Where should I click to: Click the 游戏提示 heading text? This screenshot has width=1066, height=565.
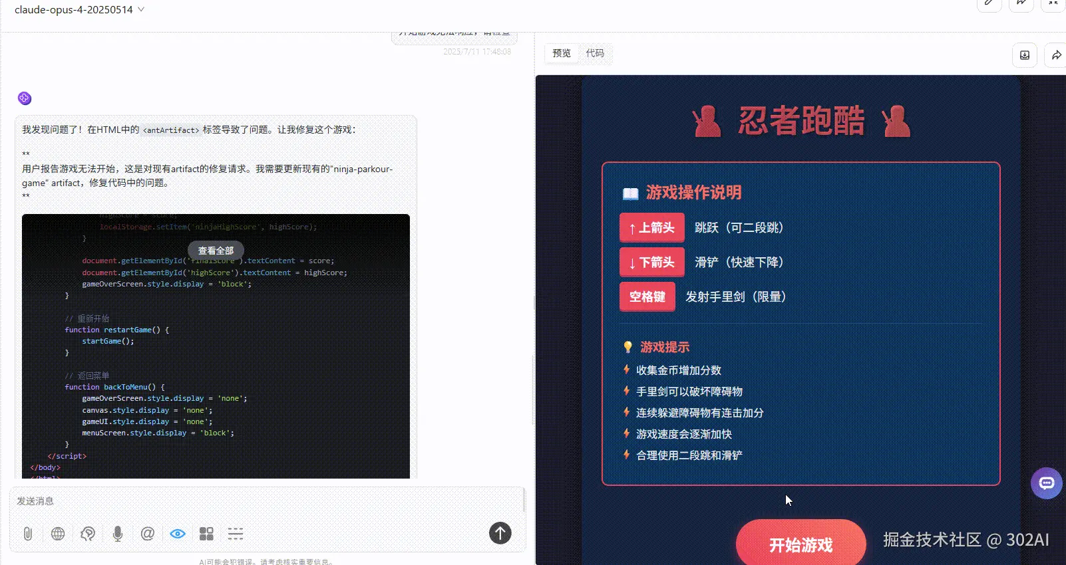point(665,347)
